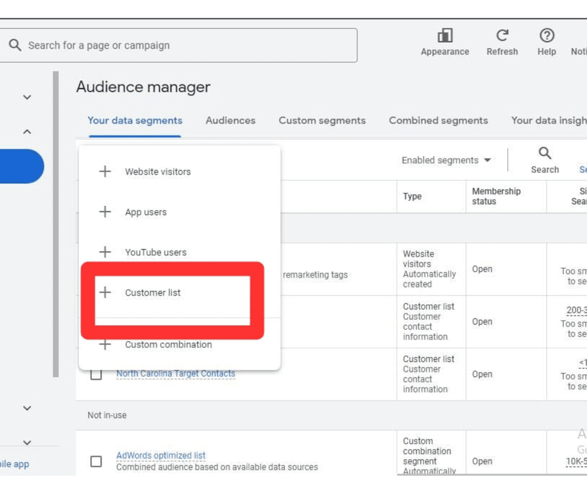This screenshot has height=494, width=587.
Task: Choose 'Custom combination' from the add menu
Action: (180, 344)
